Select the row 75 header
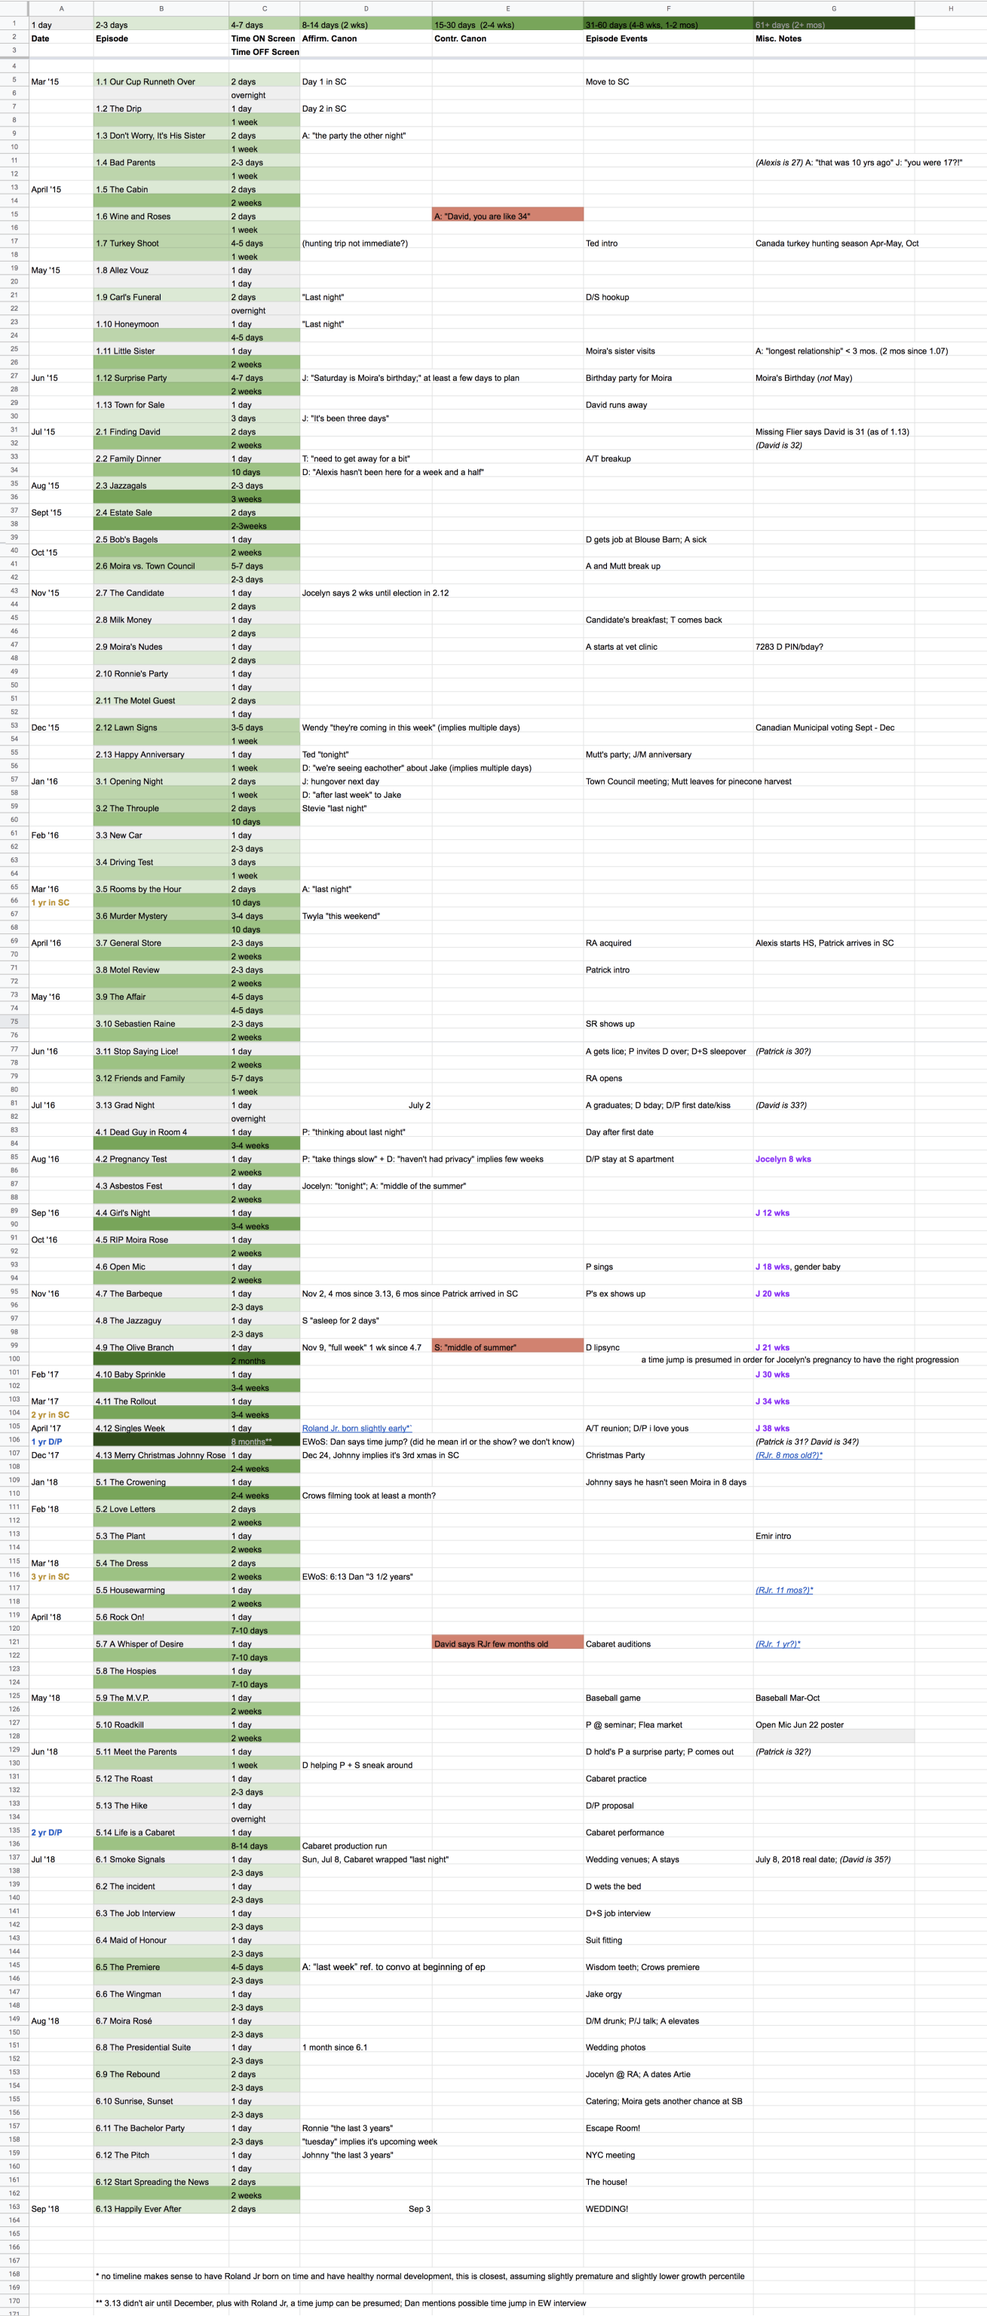This screenshot has width=987, height=2316. pyautogui.click(x=14, y=1022)
